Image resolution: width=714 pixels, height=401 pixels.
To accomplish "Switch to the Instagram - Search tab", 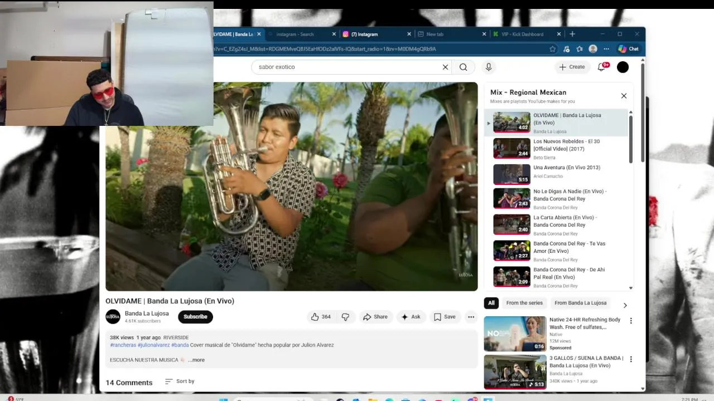I will [x=301, y=34].
